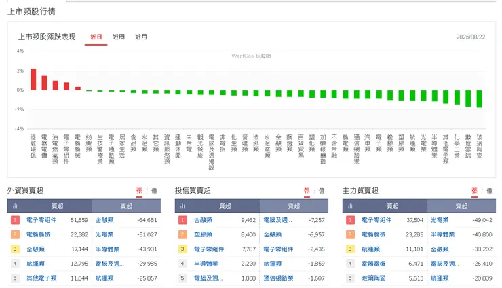
Task: Open 航運類 link in 主力 買超 column
Action: click(x=371, y=249)
